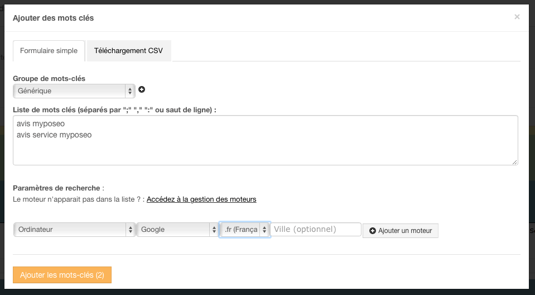
Task: Switch to the Formulaire simple tab
Action: 49,51
